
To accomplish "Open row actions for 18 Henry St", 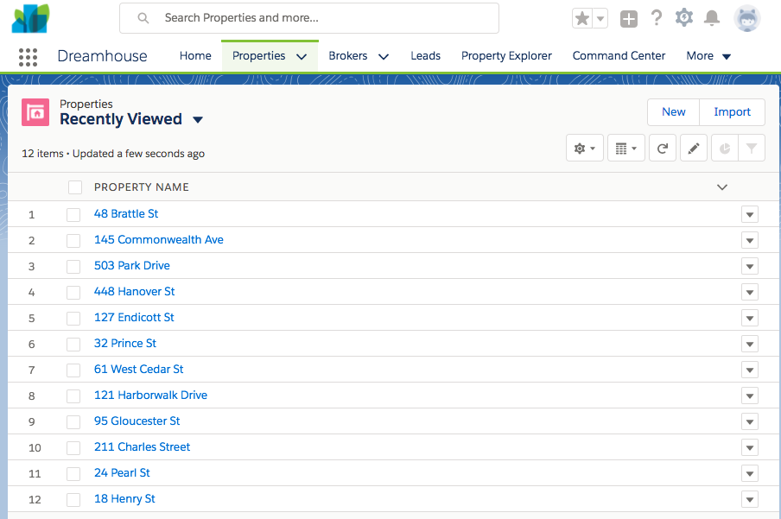I will tap(750, 500).
